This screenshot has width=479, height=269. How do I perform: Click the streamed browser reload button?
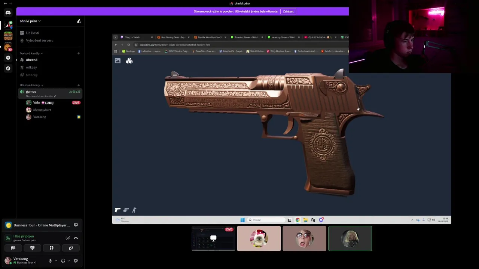(129, 45)
